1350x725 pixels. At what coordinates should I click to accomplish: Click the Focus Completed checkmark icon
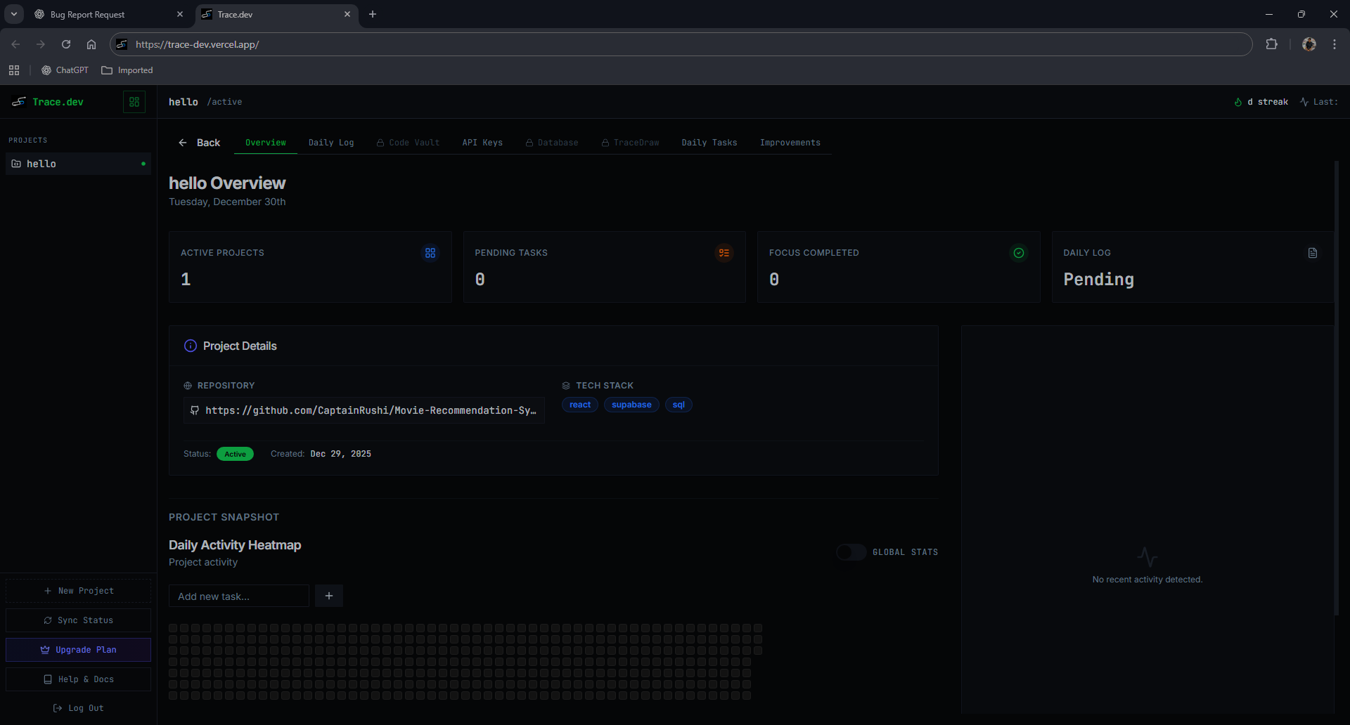1019,253
